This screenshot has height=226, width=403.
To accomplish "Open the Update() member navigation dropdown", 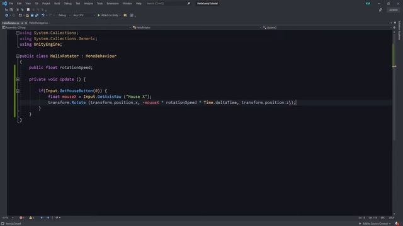I will (x=327, y=28).
